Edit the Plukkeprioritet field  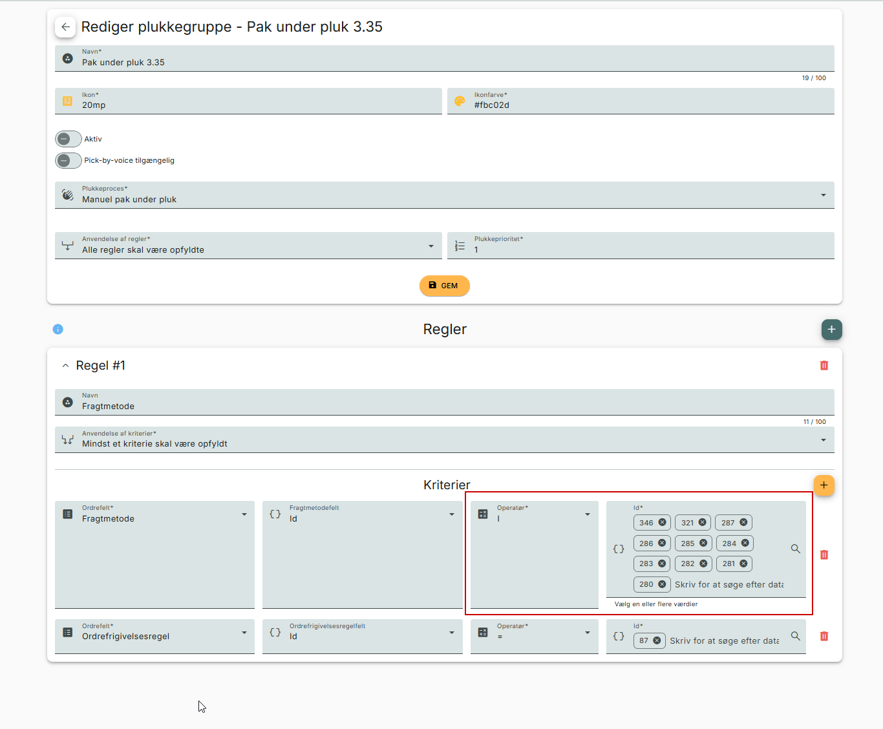[641, 246]
